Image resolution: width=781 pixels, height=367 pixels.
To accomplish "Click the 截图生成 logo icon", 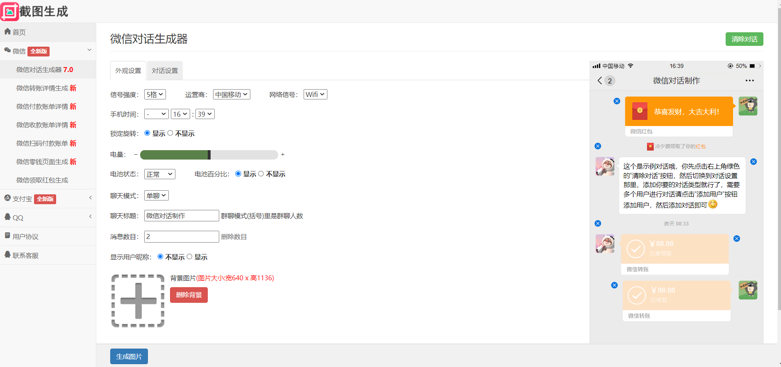I will pos(10,11).
